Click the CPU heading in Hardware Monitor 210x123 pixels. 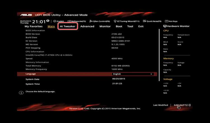(x=166, y=31)
